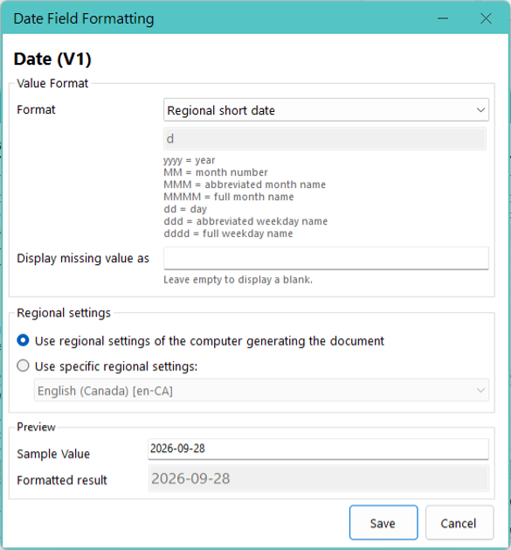Click the 'MMM = abbreviated month name' hint

(245, 184)
